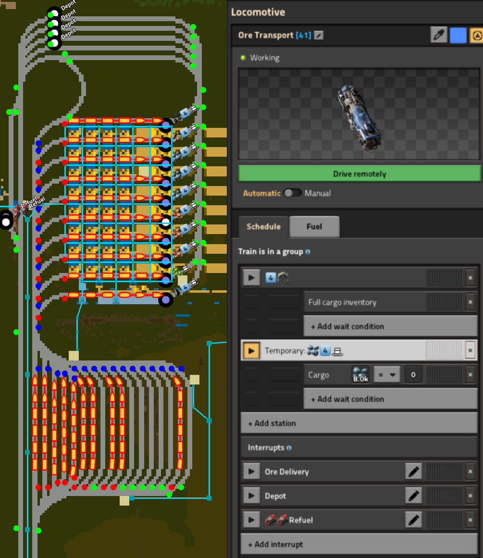The image size is (483, 558).
Task: Remove the Refuel interrupt
Action: pos(470,520)
